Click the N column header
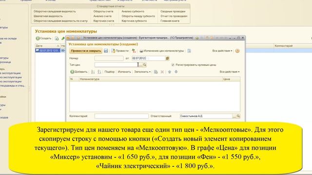Screen dimensions: 312x175 coord(74,79)
